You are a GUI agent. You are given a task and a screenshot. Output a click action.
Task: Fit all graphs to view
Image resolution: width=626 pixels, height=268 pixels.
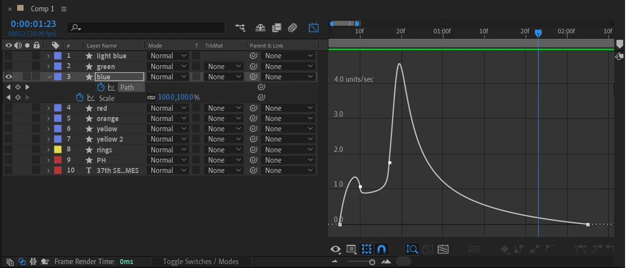tap(443, 249)
